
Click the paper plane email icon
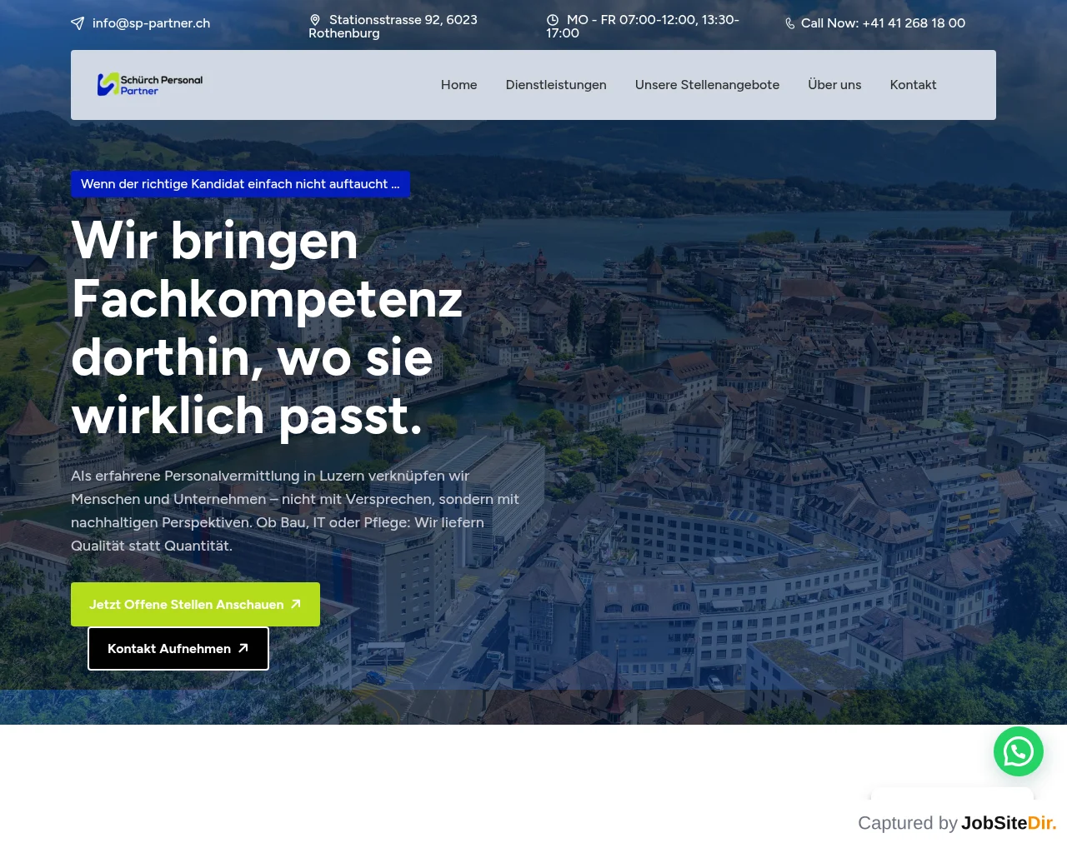coord(78,23)
